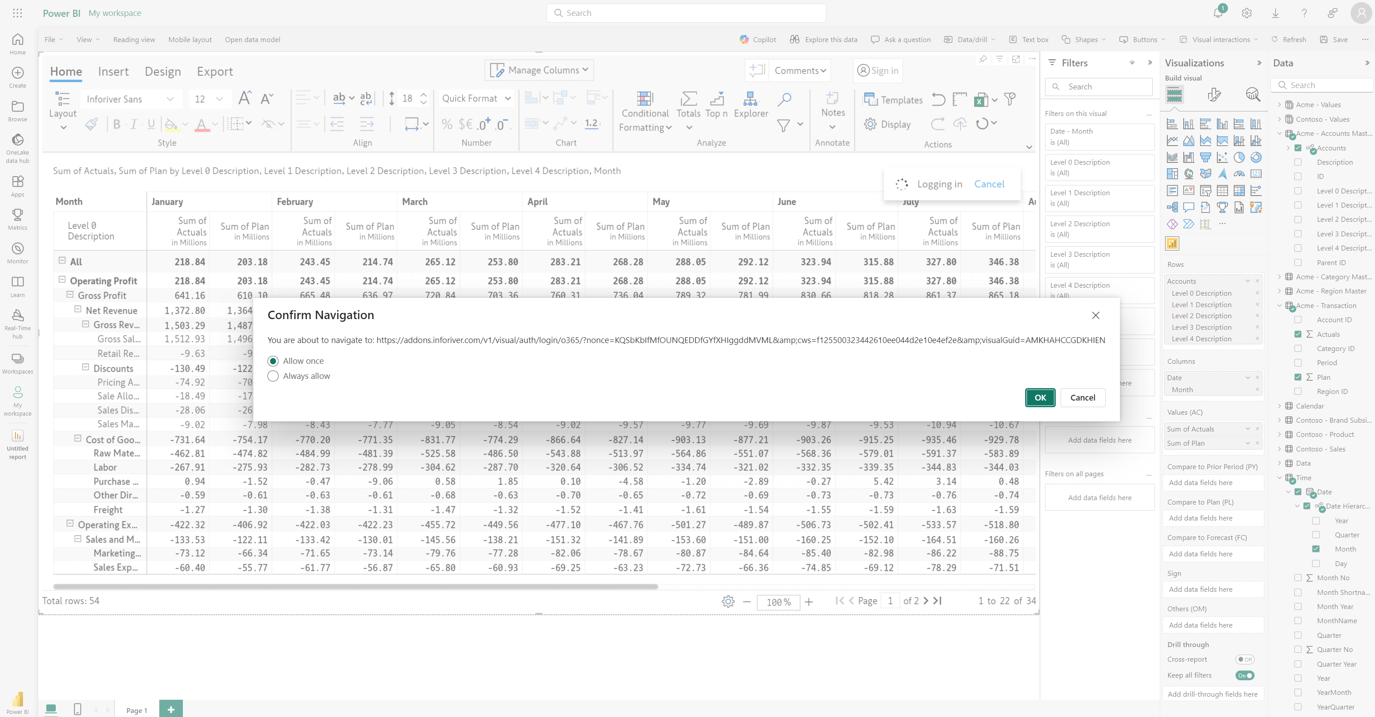Click the Explore this data icon
The height and width of the screenshot is (717, 1375).
tap(793, 39)
